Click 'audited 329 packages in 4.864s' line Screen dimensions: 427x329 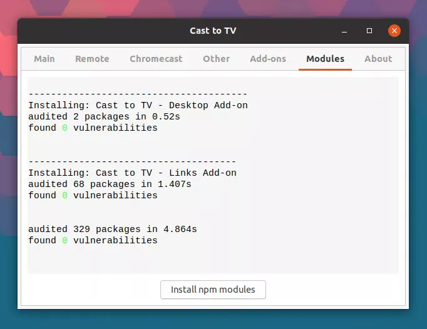113,229
